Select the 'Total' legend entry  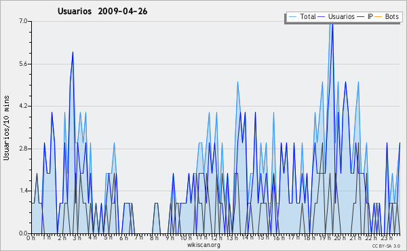coord(308,16)
